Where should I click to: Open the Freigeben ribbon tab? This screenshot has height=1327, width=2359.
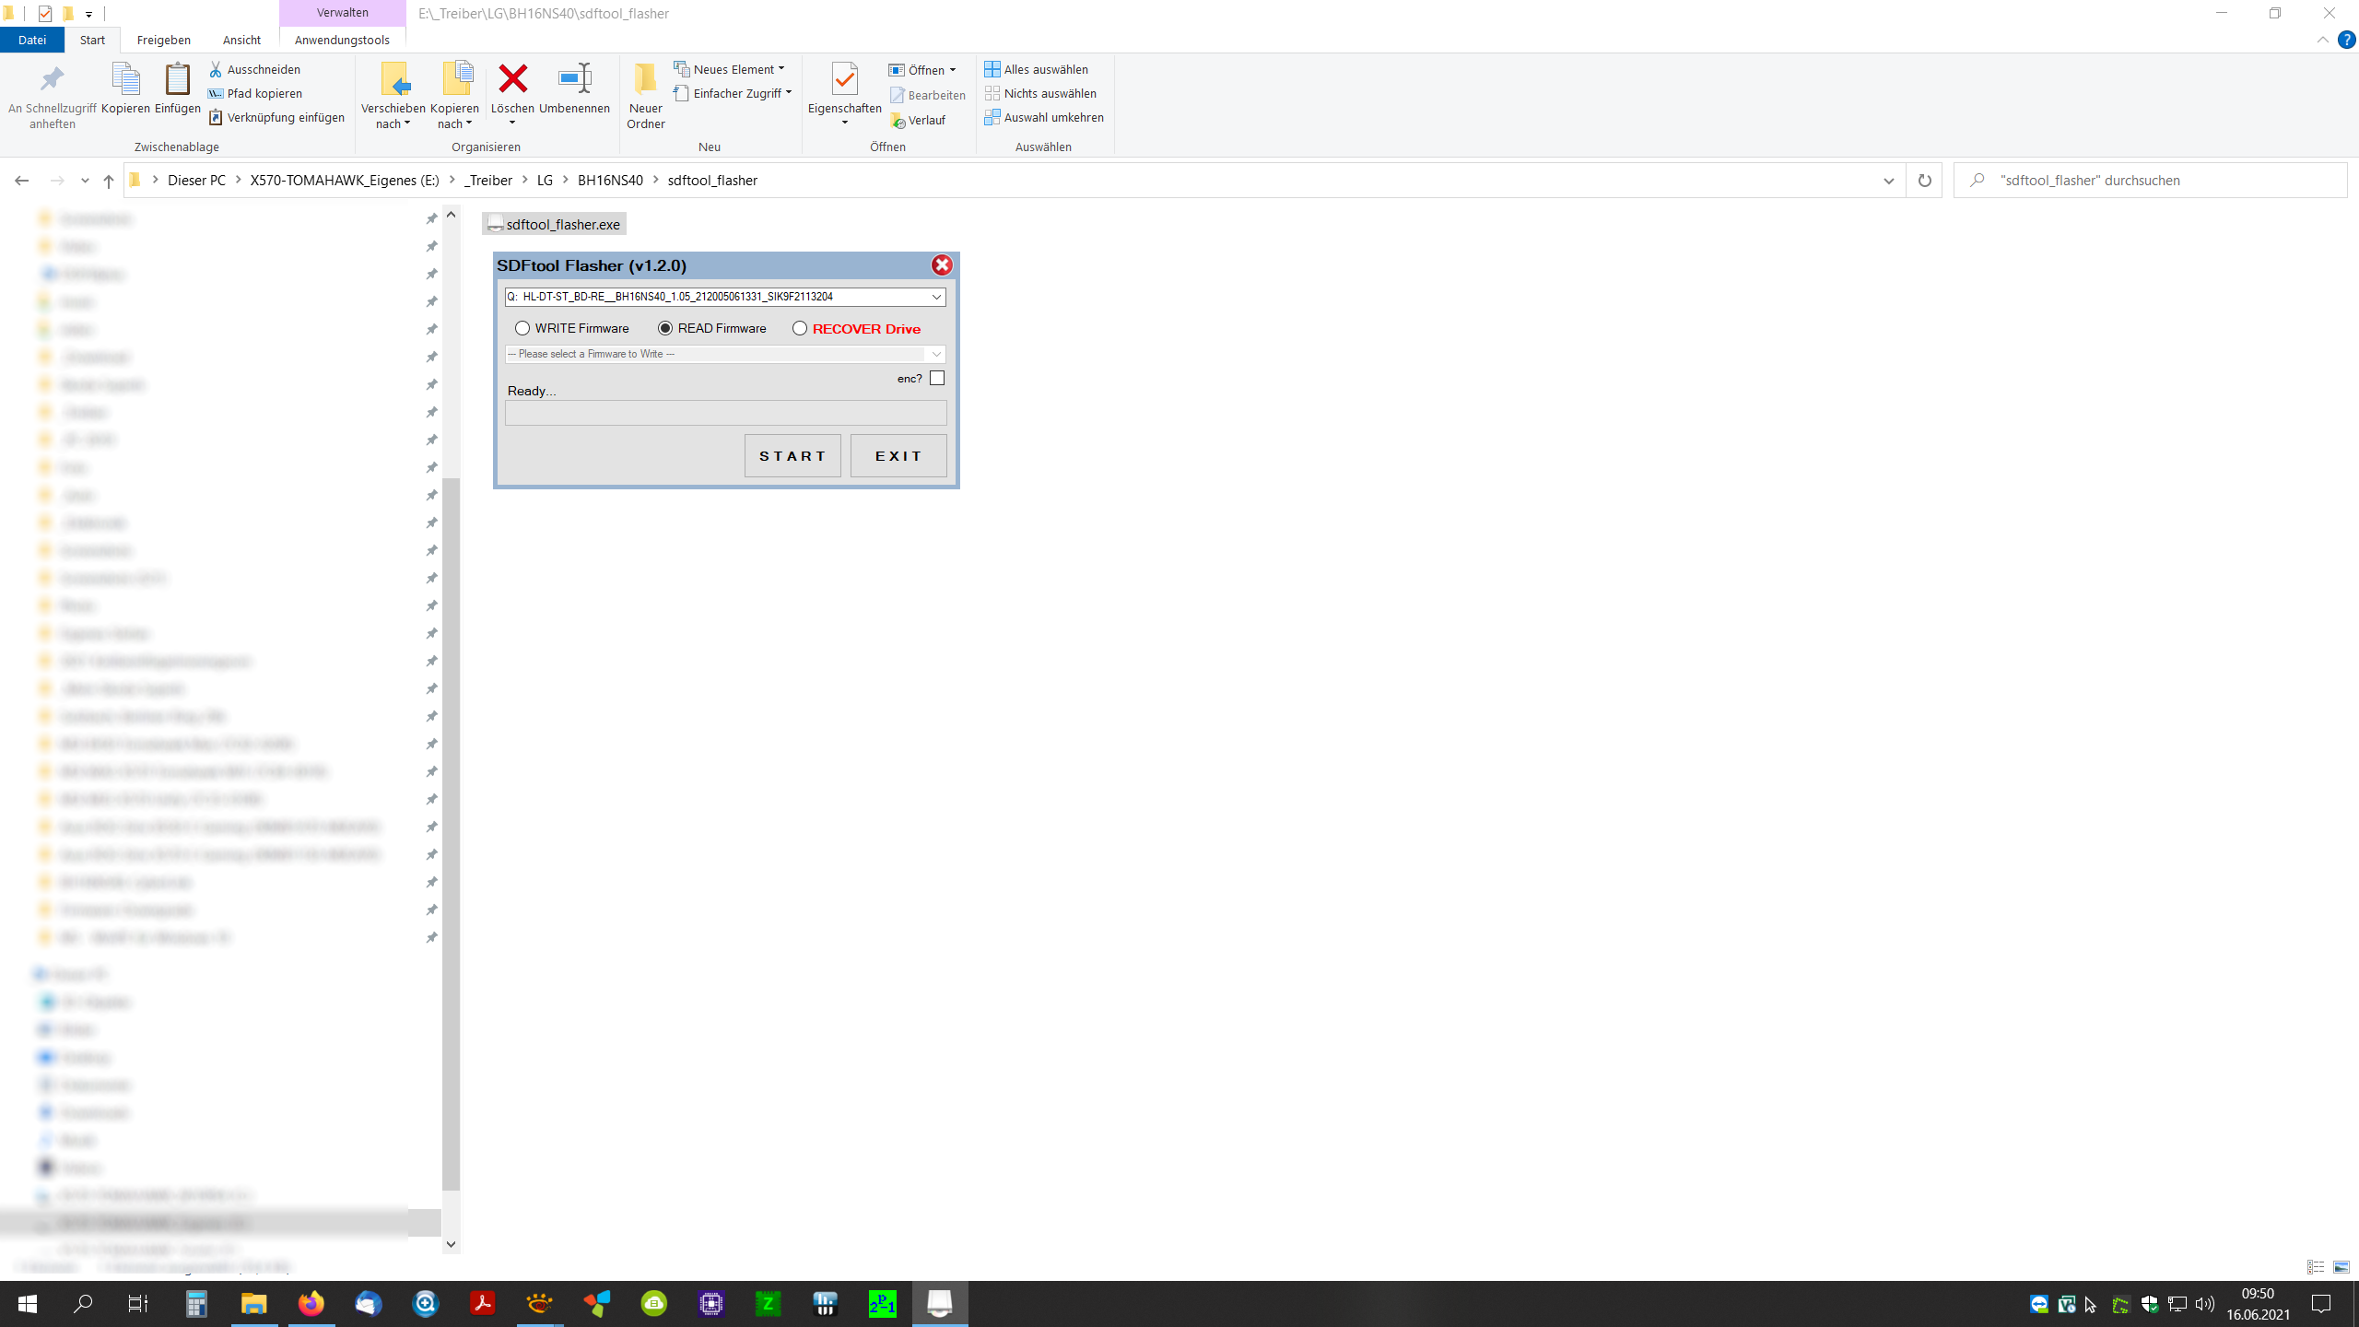(x=163, y=40)
